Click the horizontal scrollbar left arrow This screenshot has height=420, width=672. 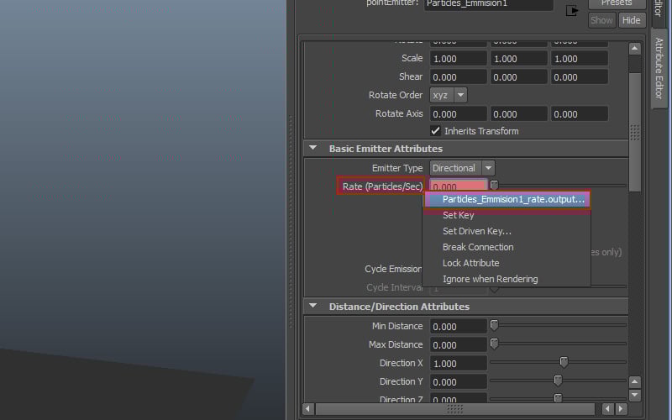[x=307, y=409]
